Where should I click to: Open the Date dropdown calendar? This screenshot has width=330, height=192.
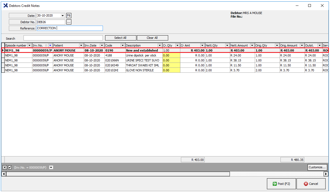[63, 16]
